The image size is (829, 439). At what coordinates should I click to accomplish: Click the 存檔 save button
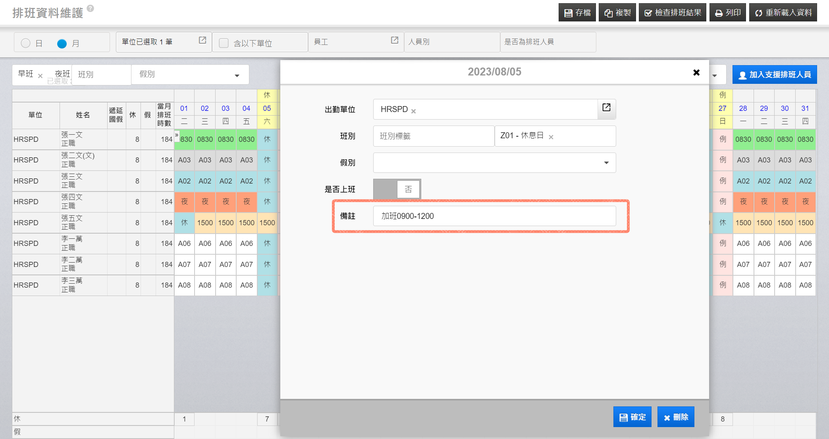pyautogui.click(x=577, y=13)
